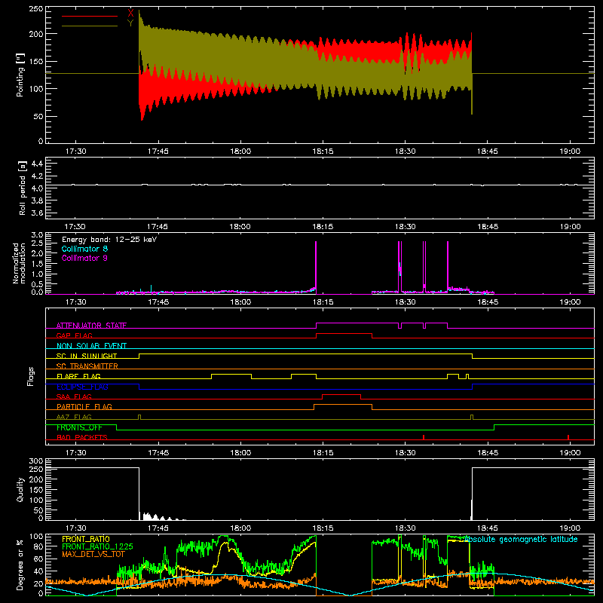
Task: Select the FLARE_FLAG label
Action: (x=78, y=376)
